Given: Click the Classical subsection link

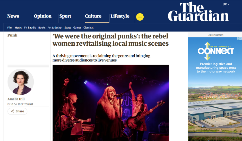Looking at the screenshot, I should [89, 28].
